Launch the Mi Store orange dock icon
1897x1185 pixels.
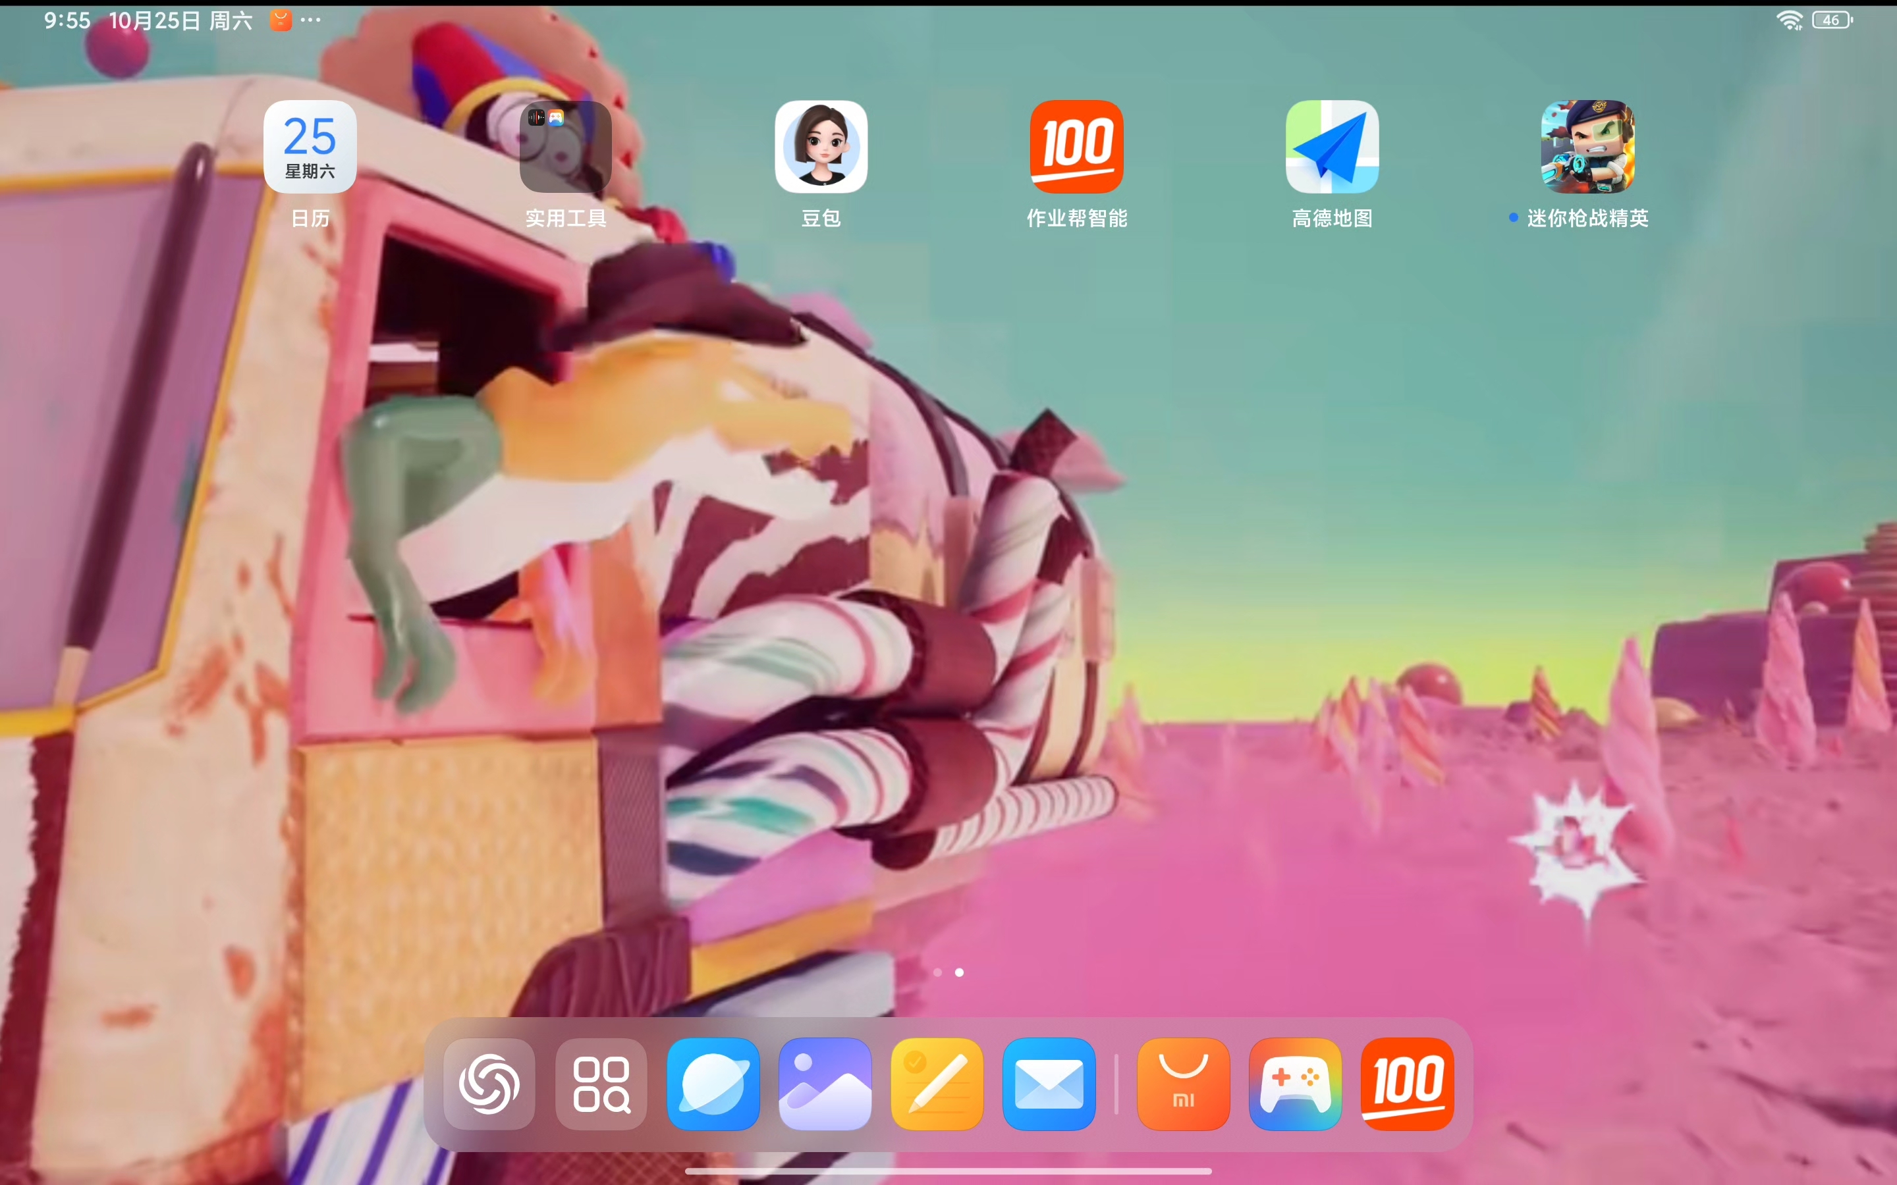[x=1183, y=1084]
